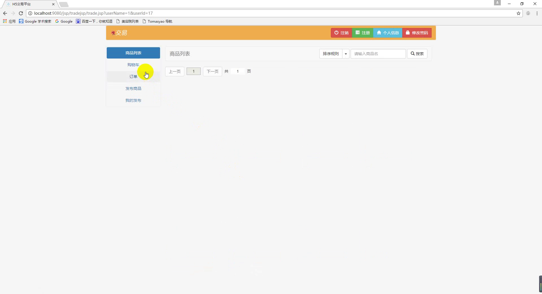This screenshot has width=542, height=294.
Task: Click browser forward arrow
Action: 13,13
